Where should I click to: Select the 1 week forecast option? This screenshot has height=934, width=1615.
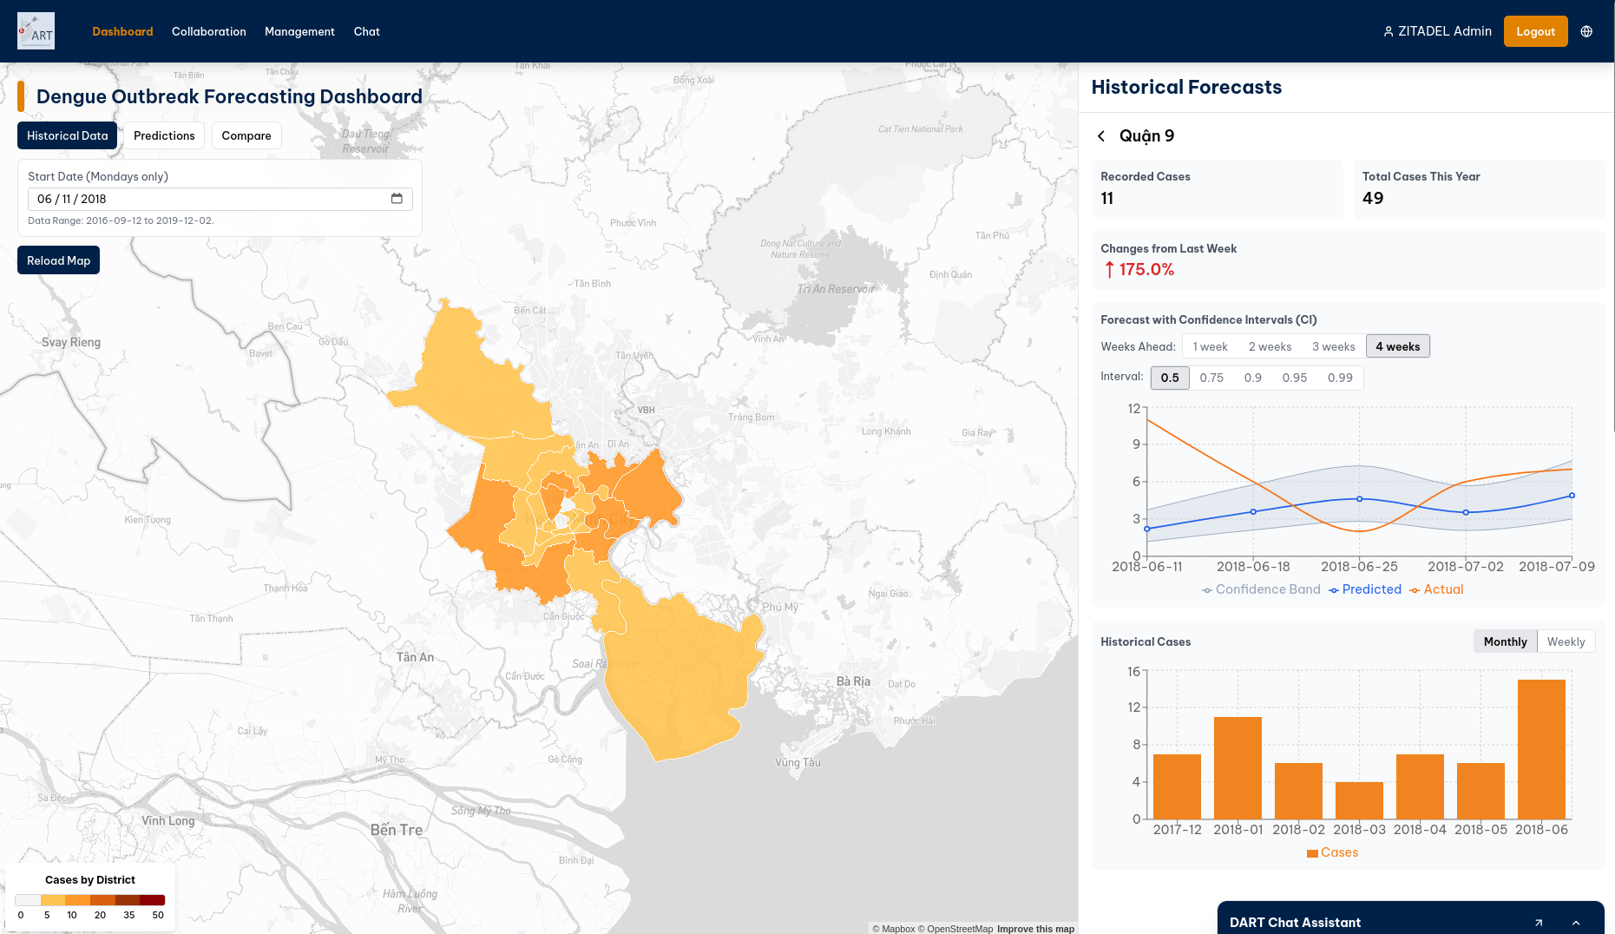coord(1210,346)
